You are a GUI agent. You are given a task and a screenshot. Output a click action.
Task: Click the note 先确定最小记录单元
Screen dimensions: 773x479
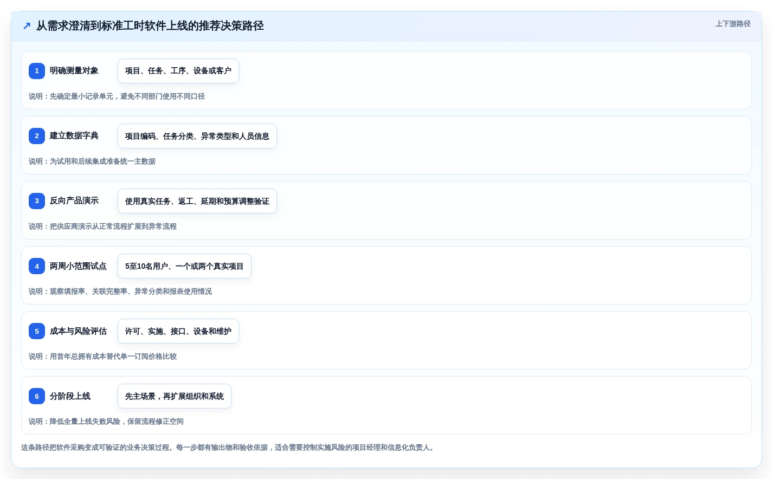(x=117, y=96)
